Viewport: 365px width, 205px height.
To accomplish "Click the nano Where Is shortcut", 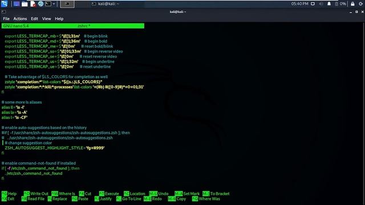I will [63, 194].
